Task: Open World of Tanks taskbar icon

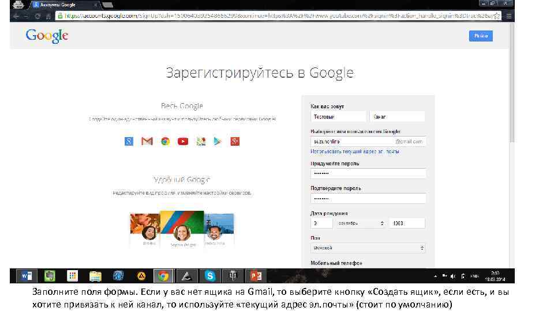Action: click(x=233, y=276)
